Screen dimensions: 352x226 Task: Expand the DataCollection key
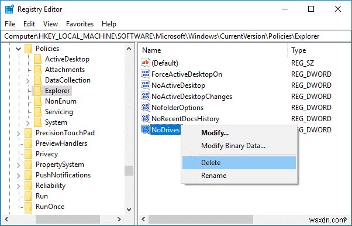coord(28,81)
